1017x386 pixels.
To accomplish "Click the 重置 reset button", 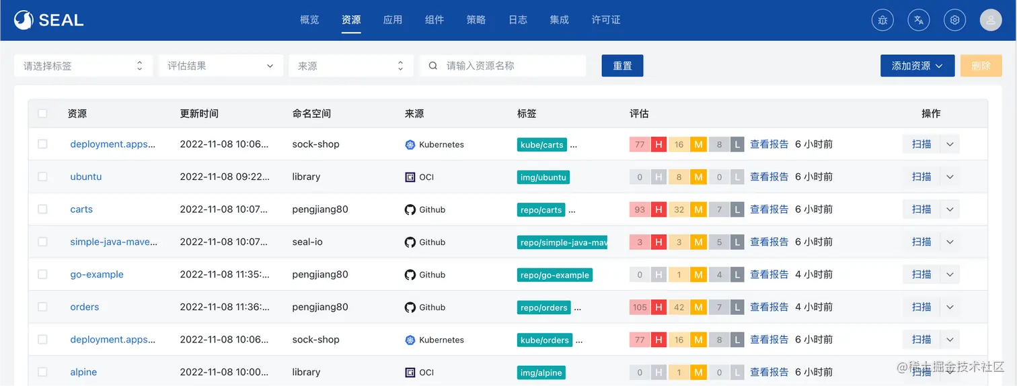I will [623, 66].
